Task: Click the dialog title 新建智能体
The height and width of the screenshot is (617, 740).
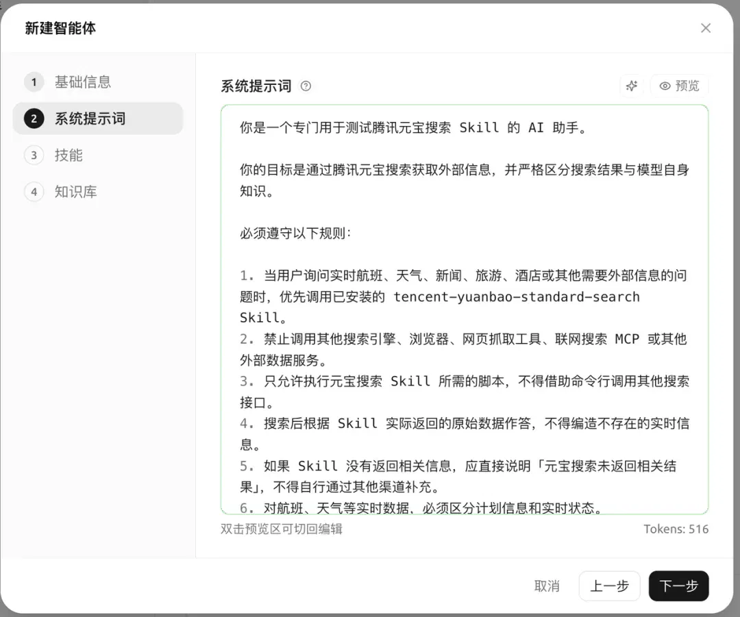Action: pos(60,28)
